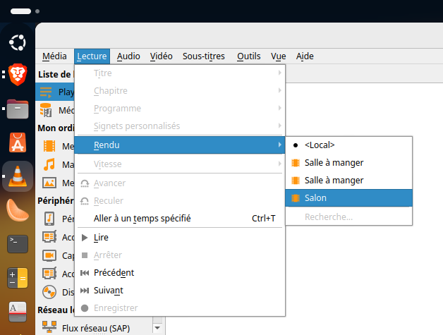Click the dropdown arrow beside Flux réseau
The width and height of the screenshot is (443, 335).
pos(157,327)
